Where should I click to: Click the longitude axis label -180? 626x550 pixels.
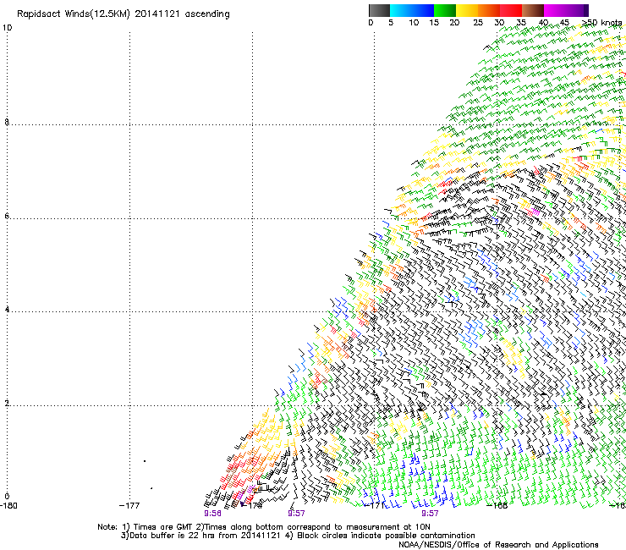click(x=8, y=506)
